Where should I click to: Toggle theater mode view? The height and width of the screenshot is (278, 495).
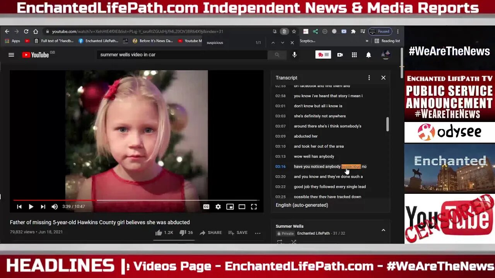pyautogui.click(x=242, y=207)
